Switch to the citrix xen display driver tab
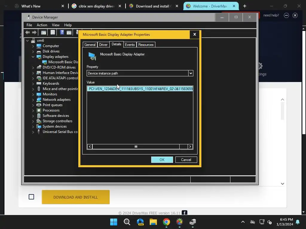 click(97, 6)
